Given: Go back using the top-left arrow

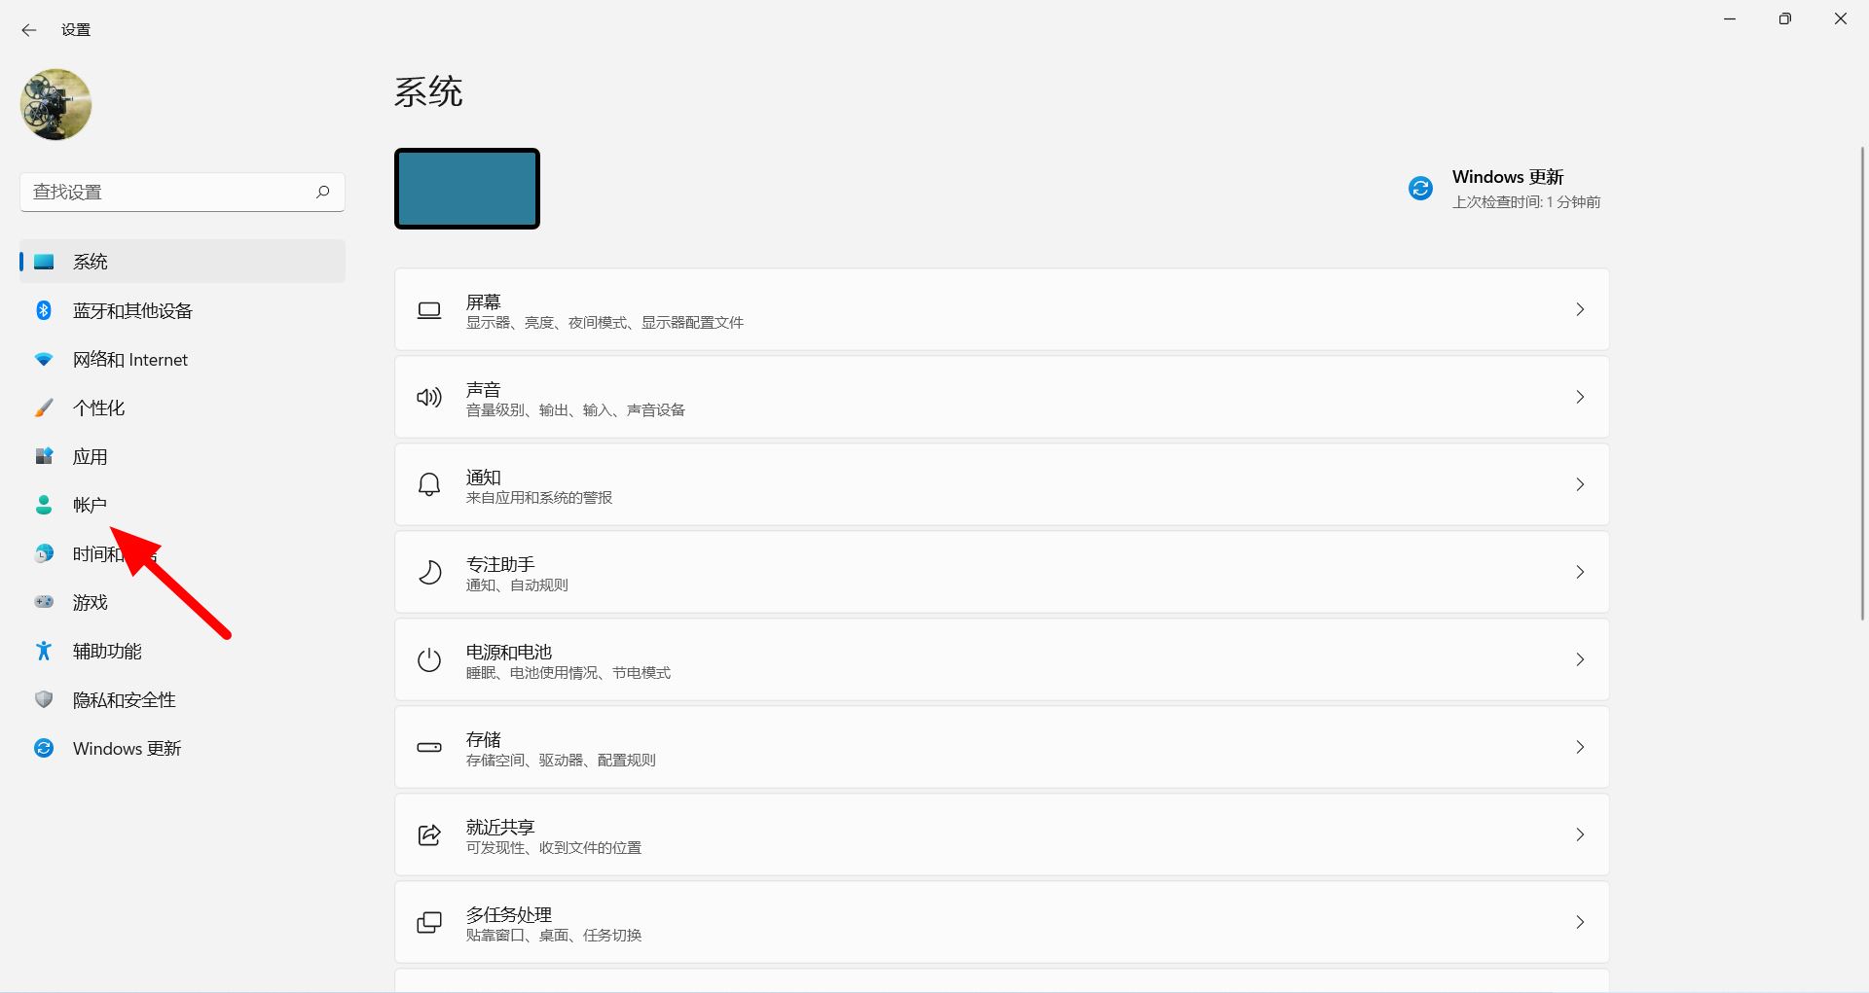Looking at the screenshot, I should 29,30.
